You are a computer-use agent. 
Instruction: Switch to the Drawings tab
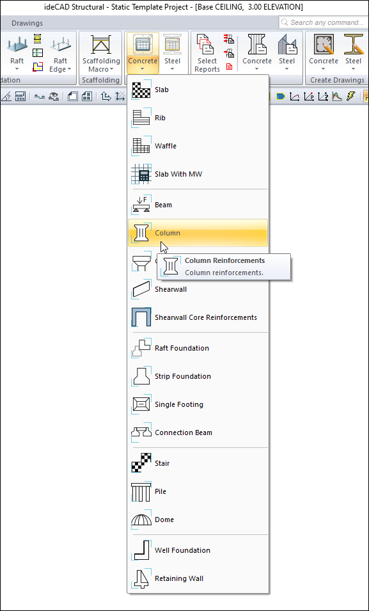point(27,23)
